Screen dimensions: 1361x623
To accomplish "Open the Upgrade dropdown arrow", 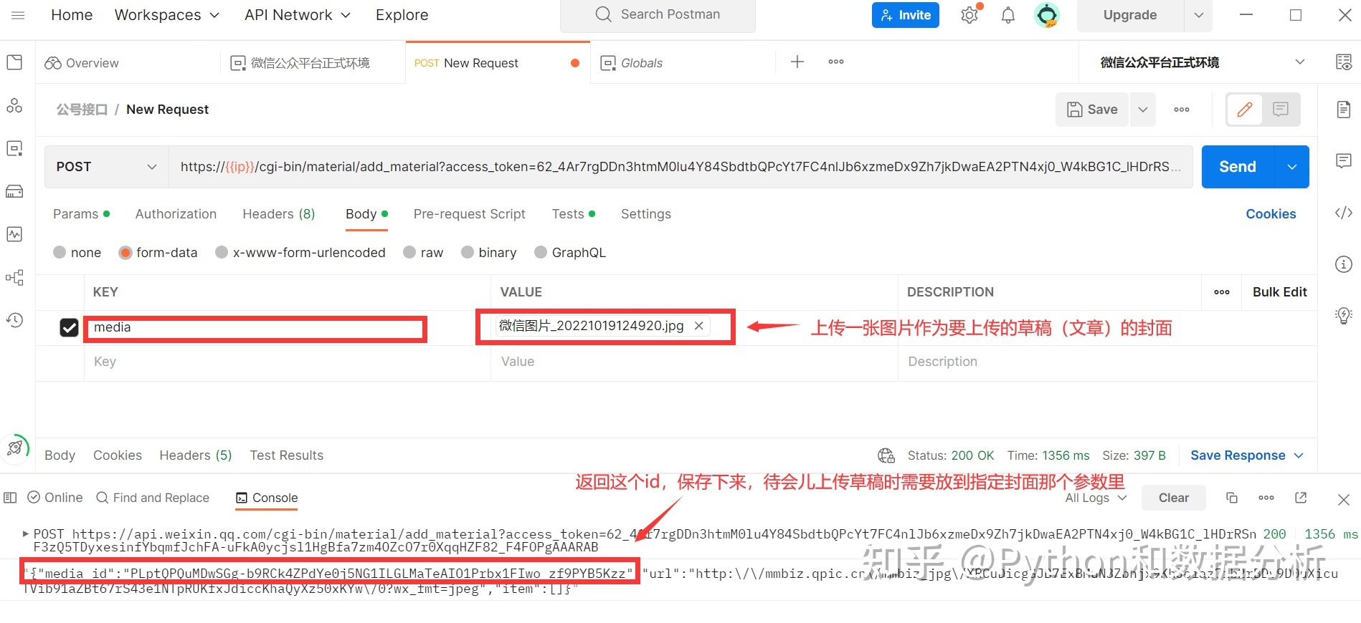I will pos(1198,15).
